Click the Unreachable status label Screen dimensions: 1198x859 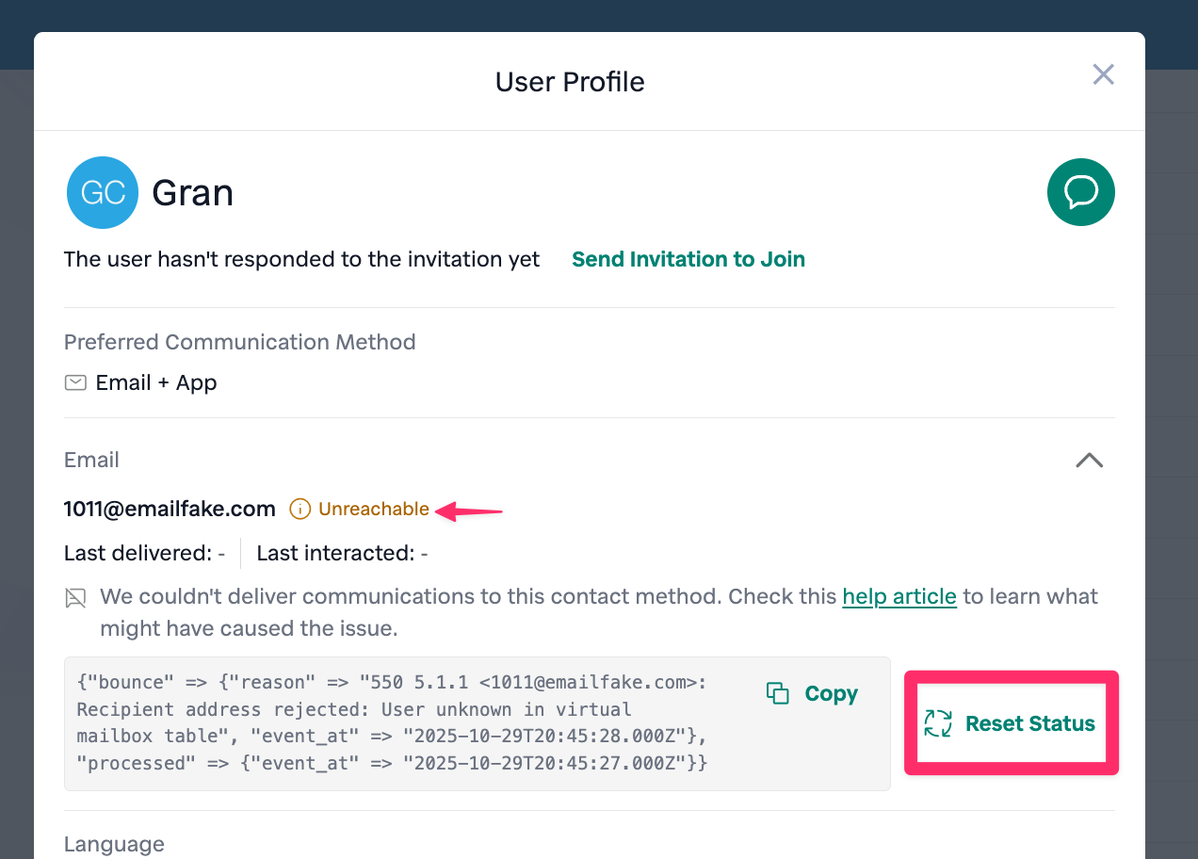374,510
